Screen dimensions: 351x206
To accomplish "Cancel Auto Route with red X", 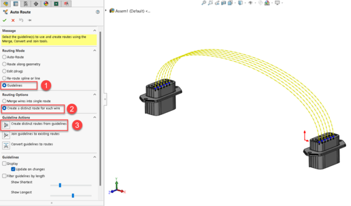I will (x=13, y=21).
